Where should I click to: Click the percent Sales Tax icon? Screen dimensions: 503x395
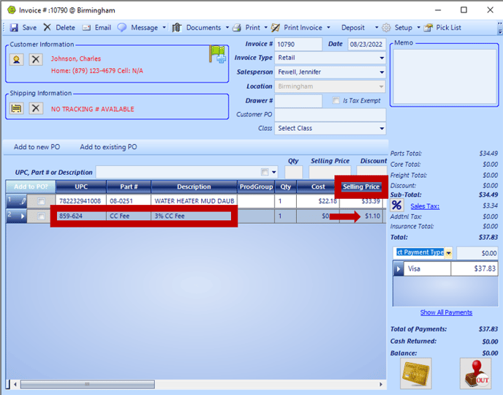click(x=396, y=206)
